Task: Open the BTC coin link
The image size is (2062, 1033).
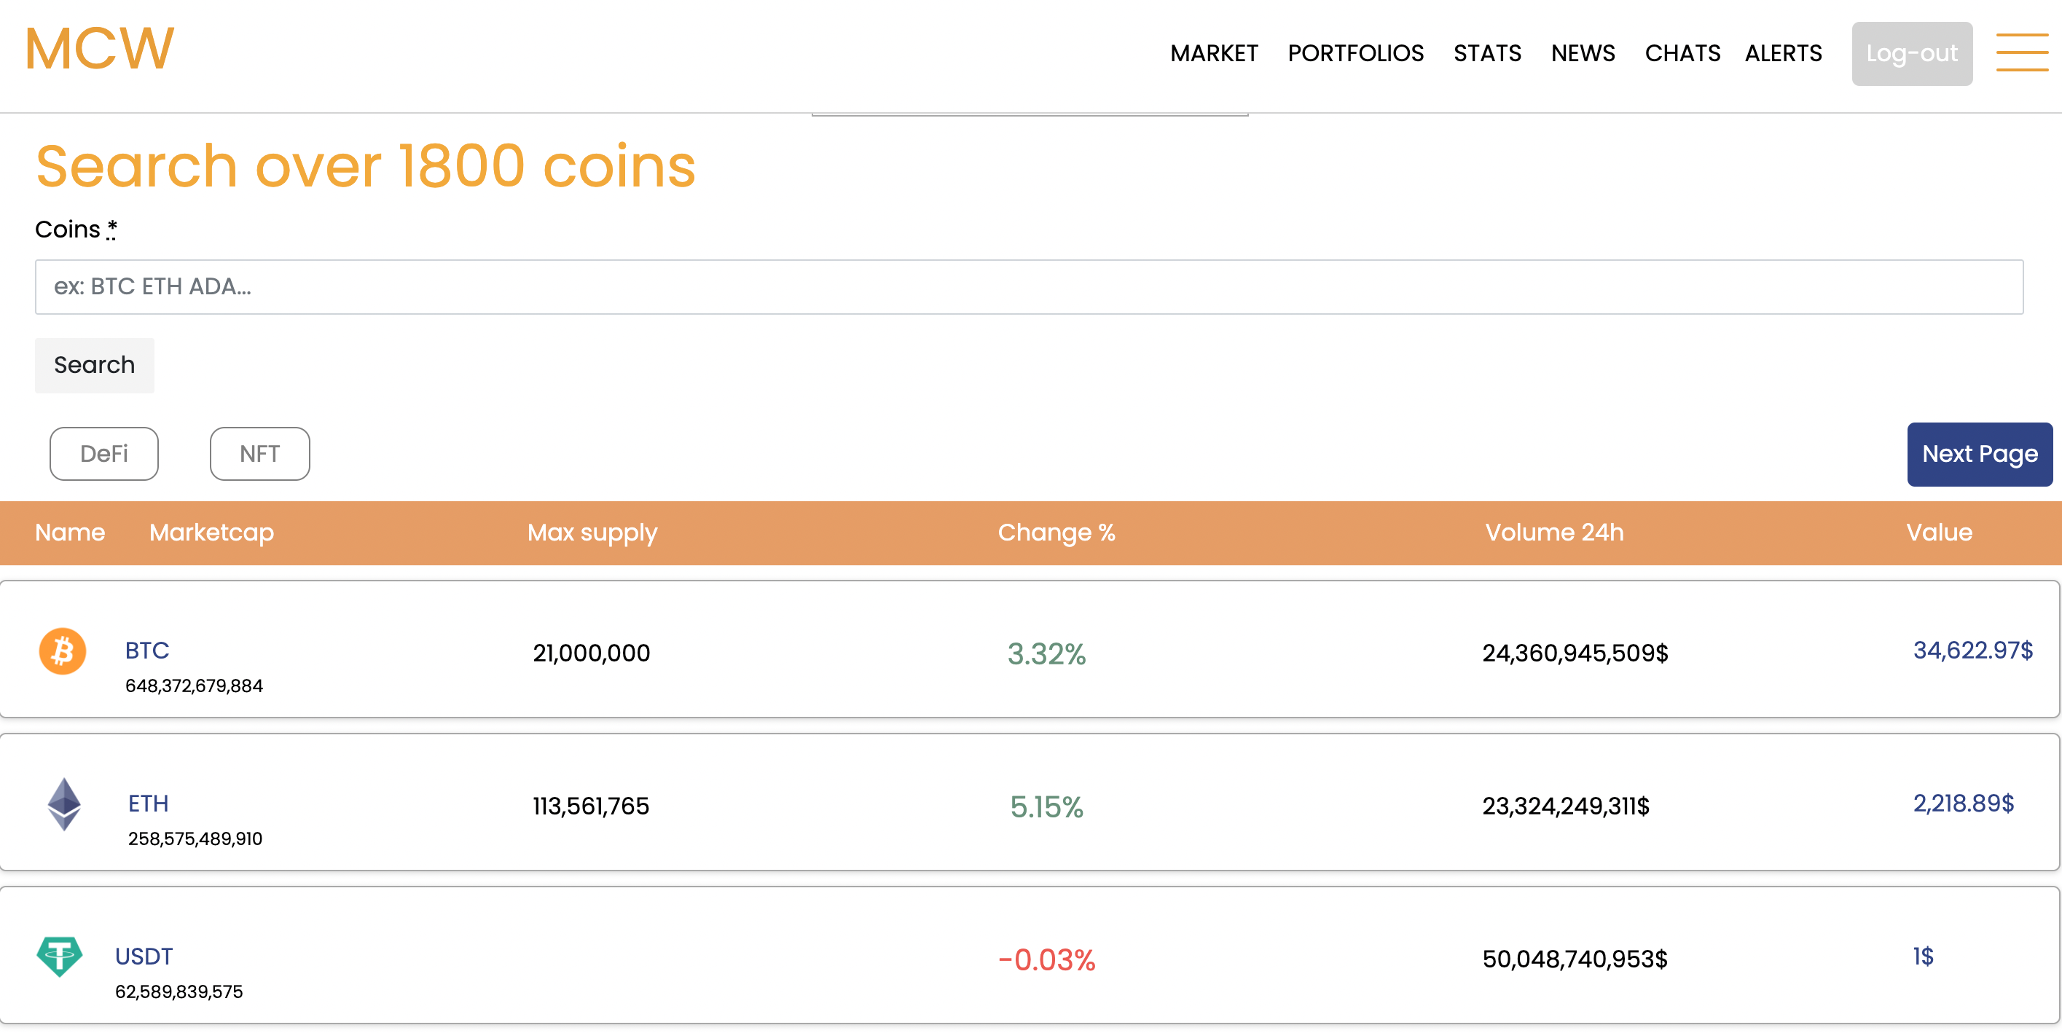Action: (147, 651)
